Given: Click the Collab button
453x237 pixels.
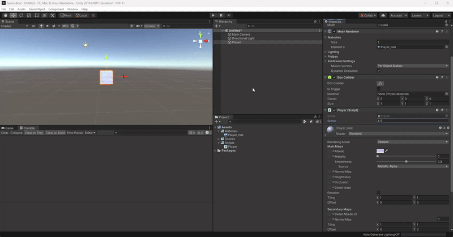Looking at the screenshot, I should coord(367,15).
